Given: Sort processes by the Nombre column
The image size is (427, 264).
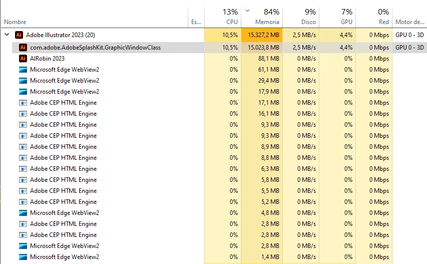Looking at the screenshot, I should [x=94, y=18].
